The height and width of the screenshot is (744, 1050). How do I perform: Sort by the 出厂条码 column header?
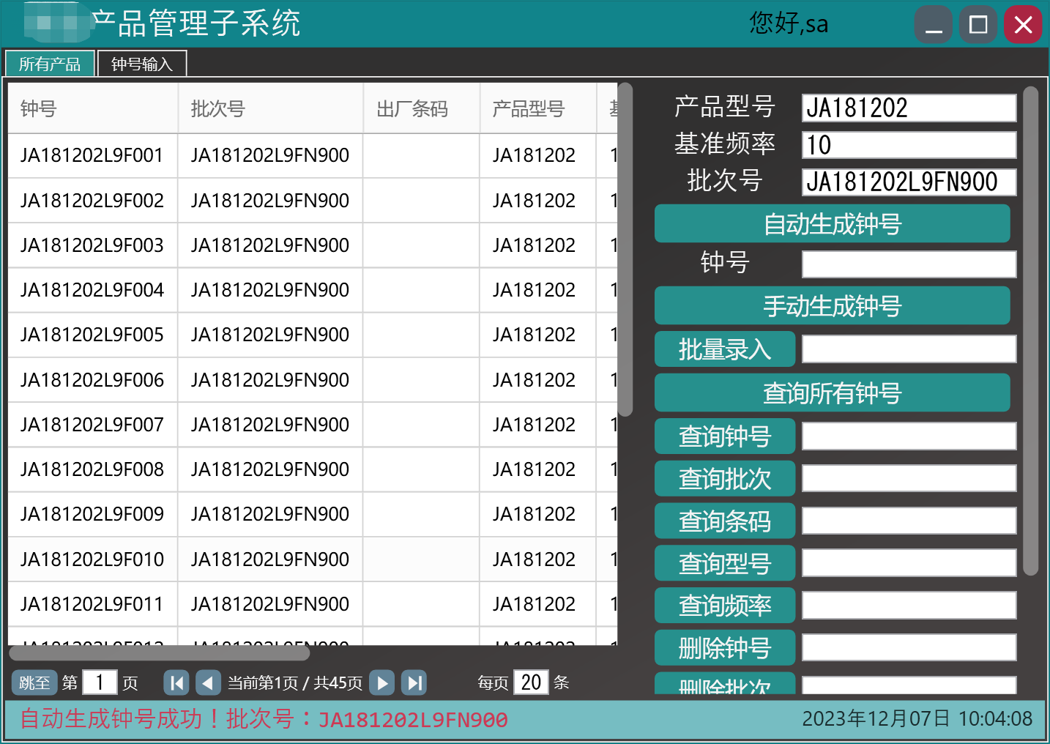point(422,108)
